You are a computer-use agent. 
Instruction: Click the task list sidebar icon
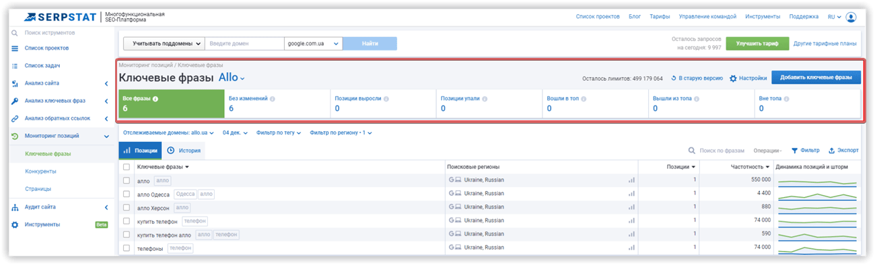[x=15, y=66]
